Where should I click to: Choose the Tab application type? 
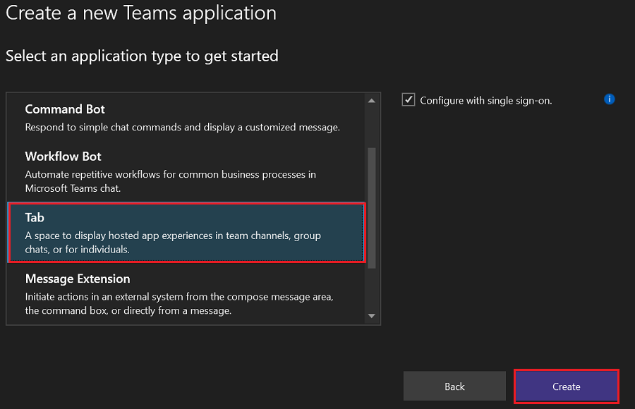point(186,233)
